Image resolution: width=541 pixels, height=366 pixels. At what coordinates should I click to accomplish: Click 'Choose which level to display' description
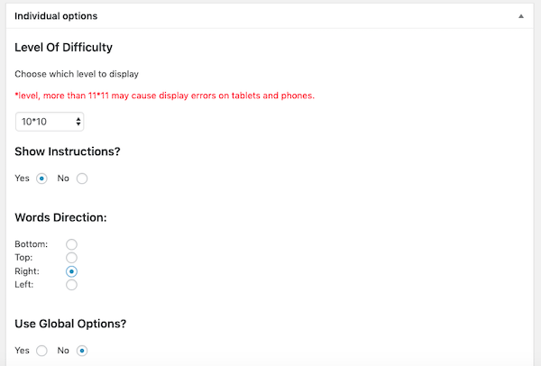coord(78,73)
